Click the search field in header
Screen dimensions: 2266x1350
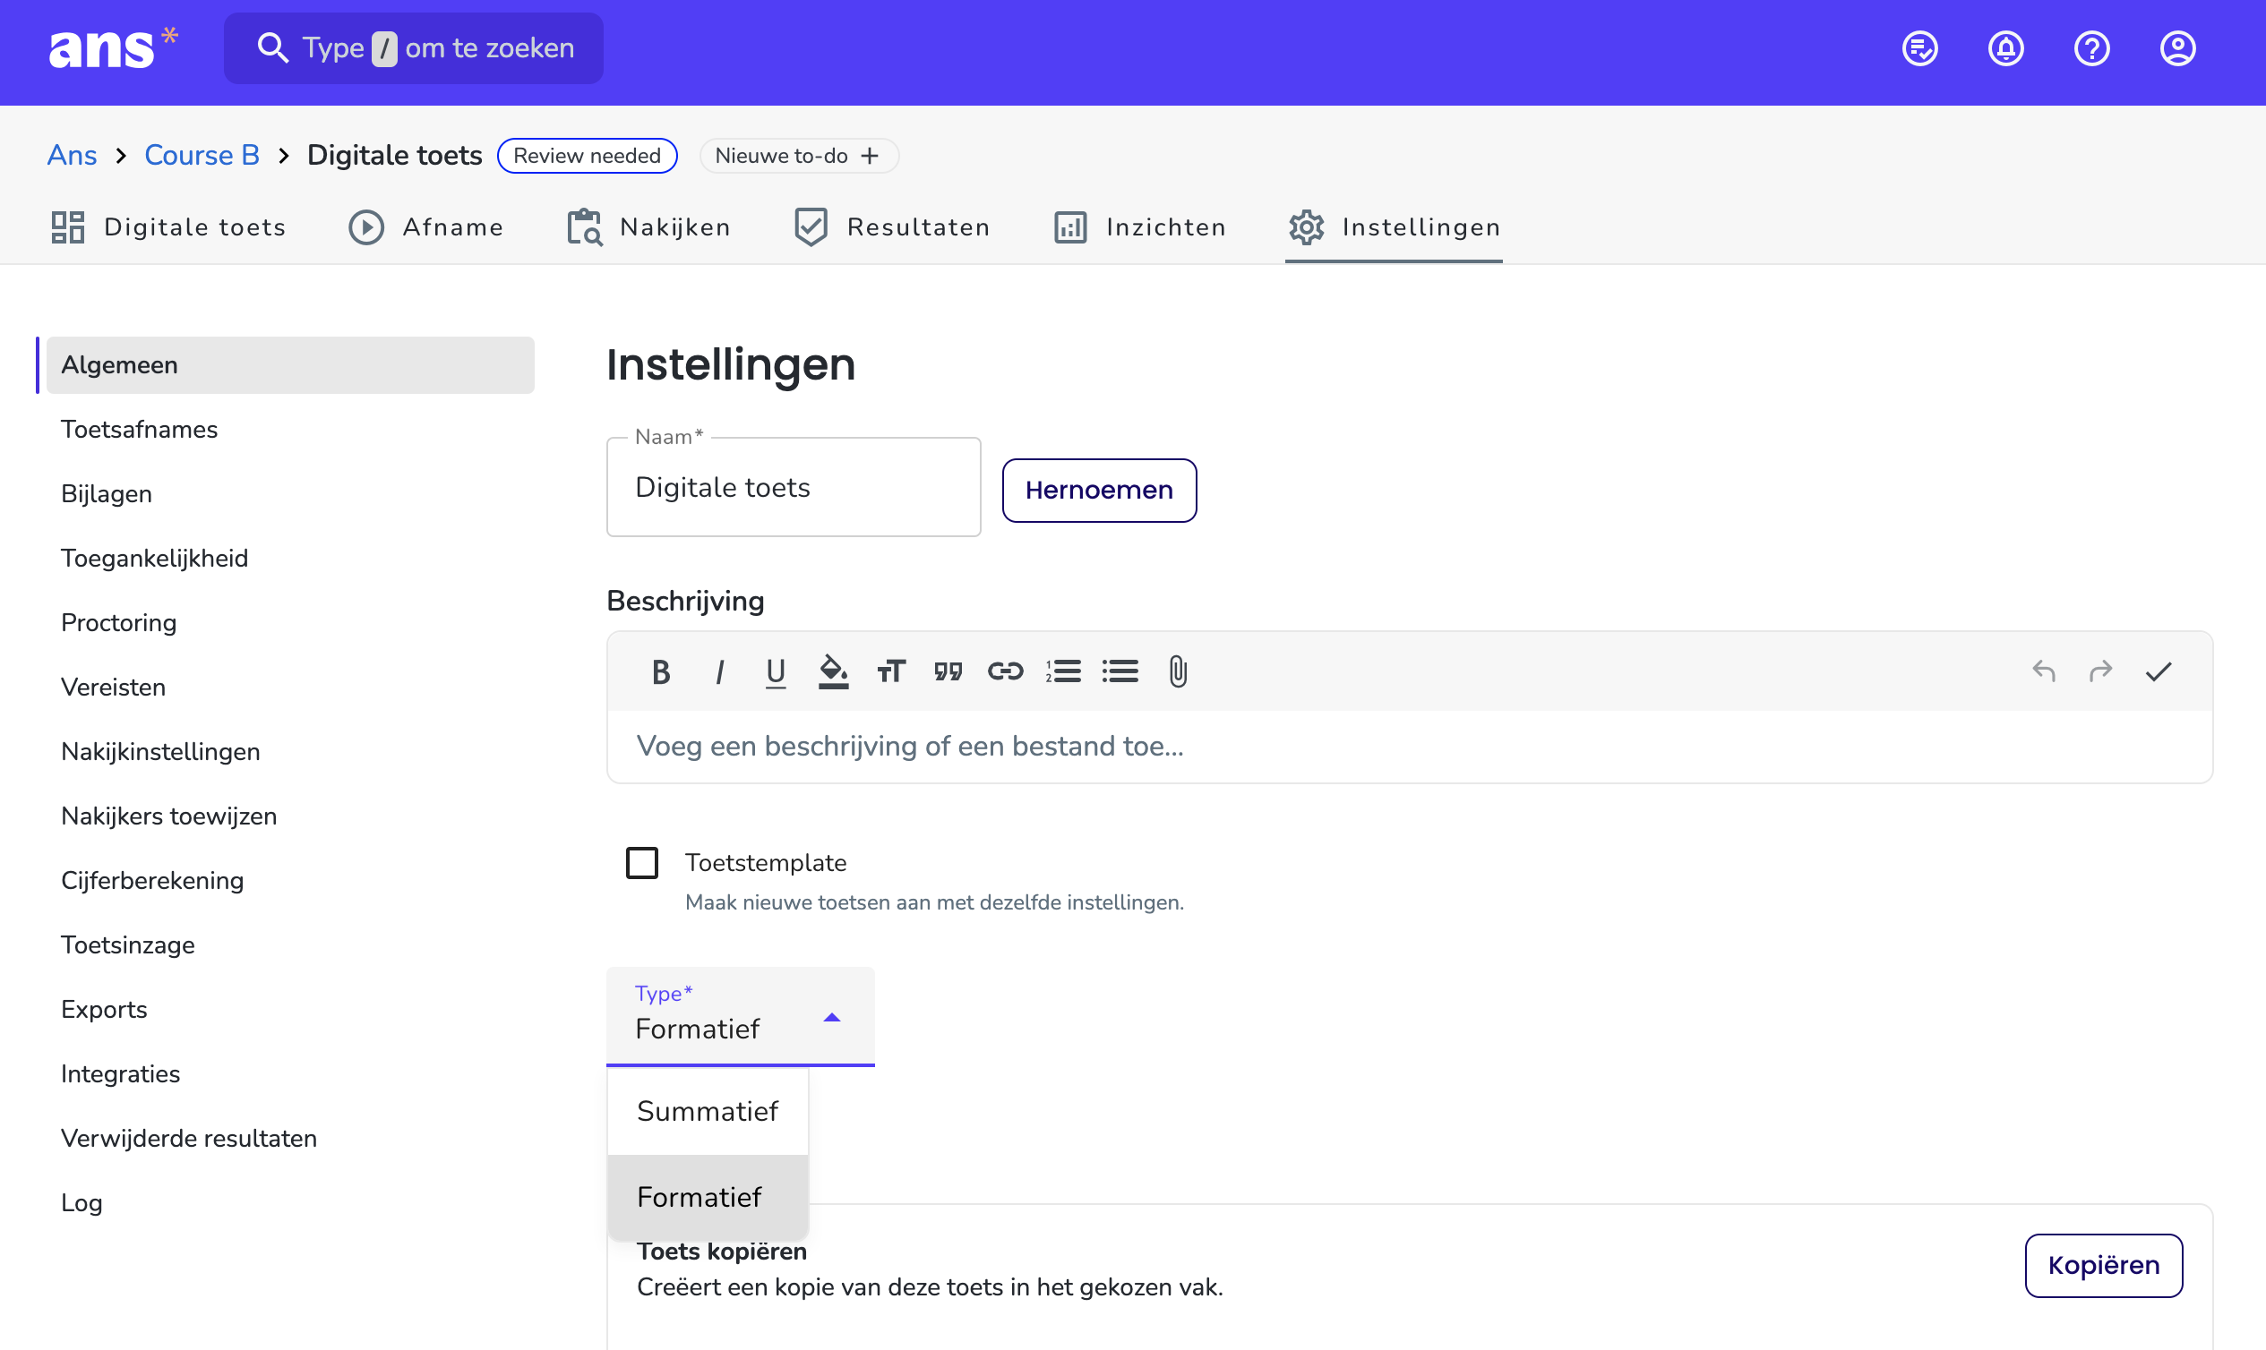[413, 48]
